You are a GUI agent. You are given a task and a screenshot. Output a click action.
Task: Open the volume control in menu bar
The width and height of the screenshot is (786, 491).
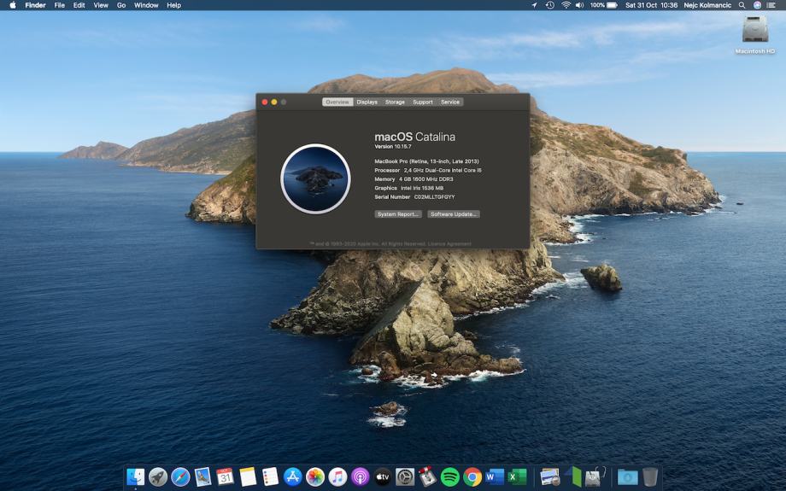pyautogui.click(x=579, y=5)
